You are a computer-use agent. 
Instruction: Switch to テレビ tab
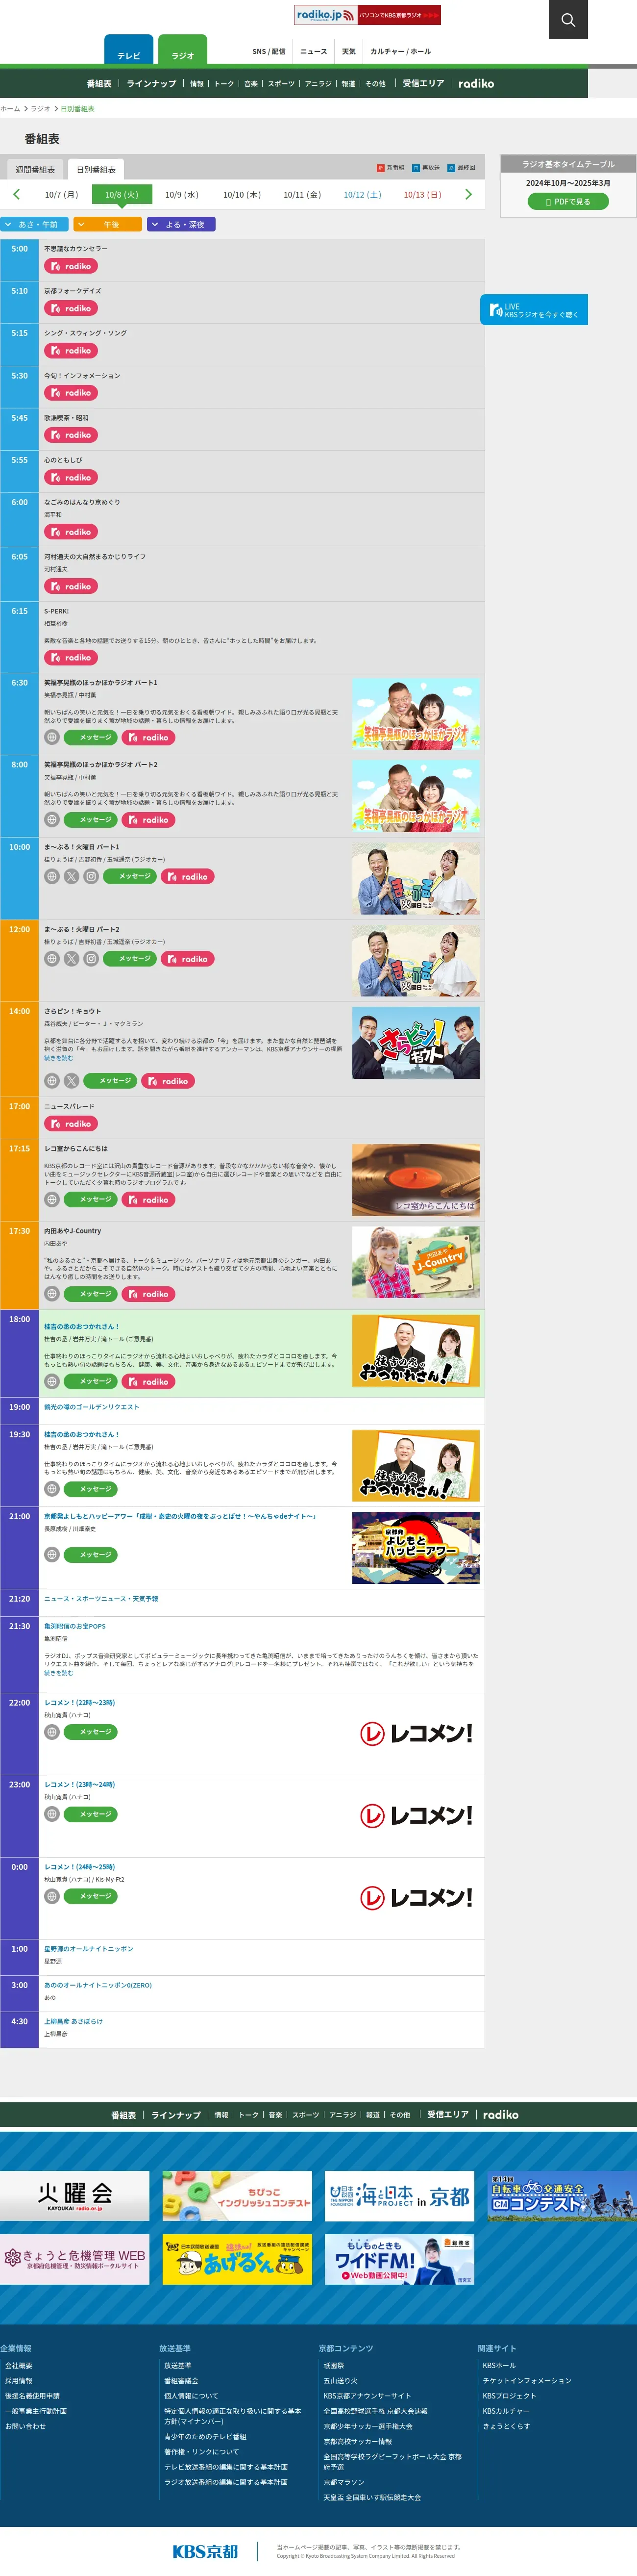tap(129, 51)
